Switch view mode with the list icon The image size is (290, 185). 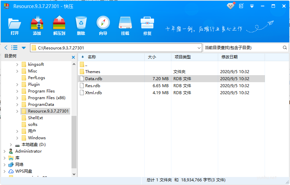point(14,48)
